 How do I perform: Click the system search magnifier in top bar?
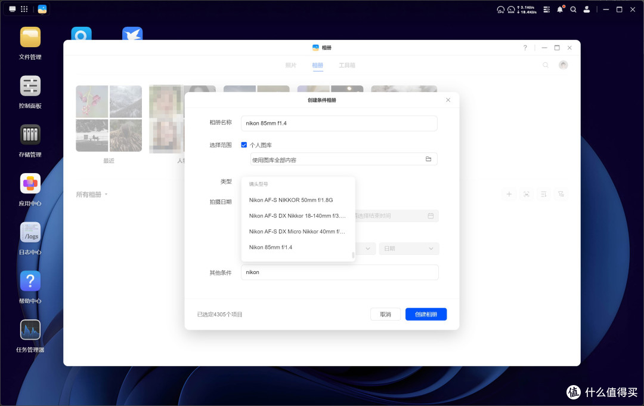coord(574,9)
